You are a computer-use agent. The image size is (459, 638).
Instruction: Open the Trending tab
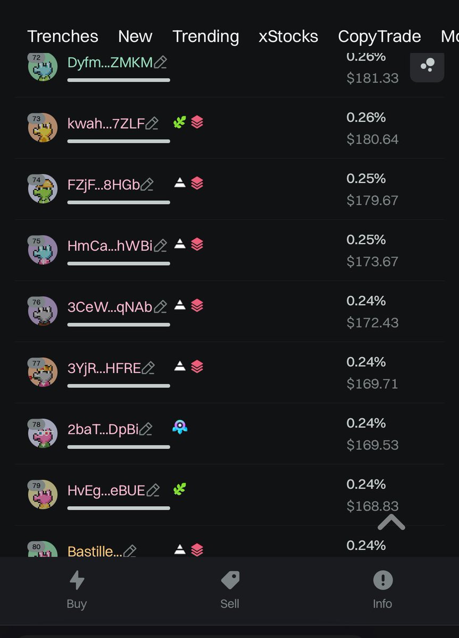click(205, 36)
